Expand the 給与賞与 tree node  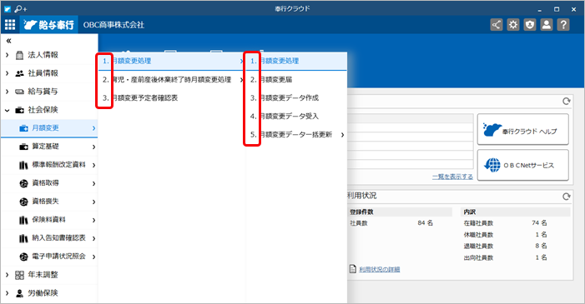(7, 92)
